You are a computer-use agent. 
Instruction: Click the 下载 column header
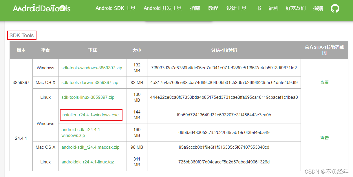pyautogui.click(x=92, y=50)
